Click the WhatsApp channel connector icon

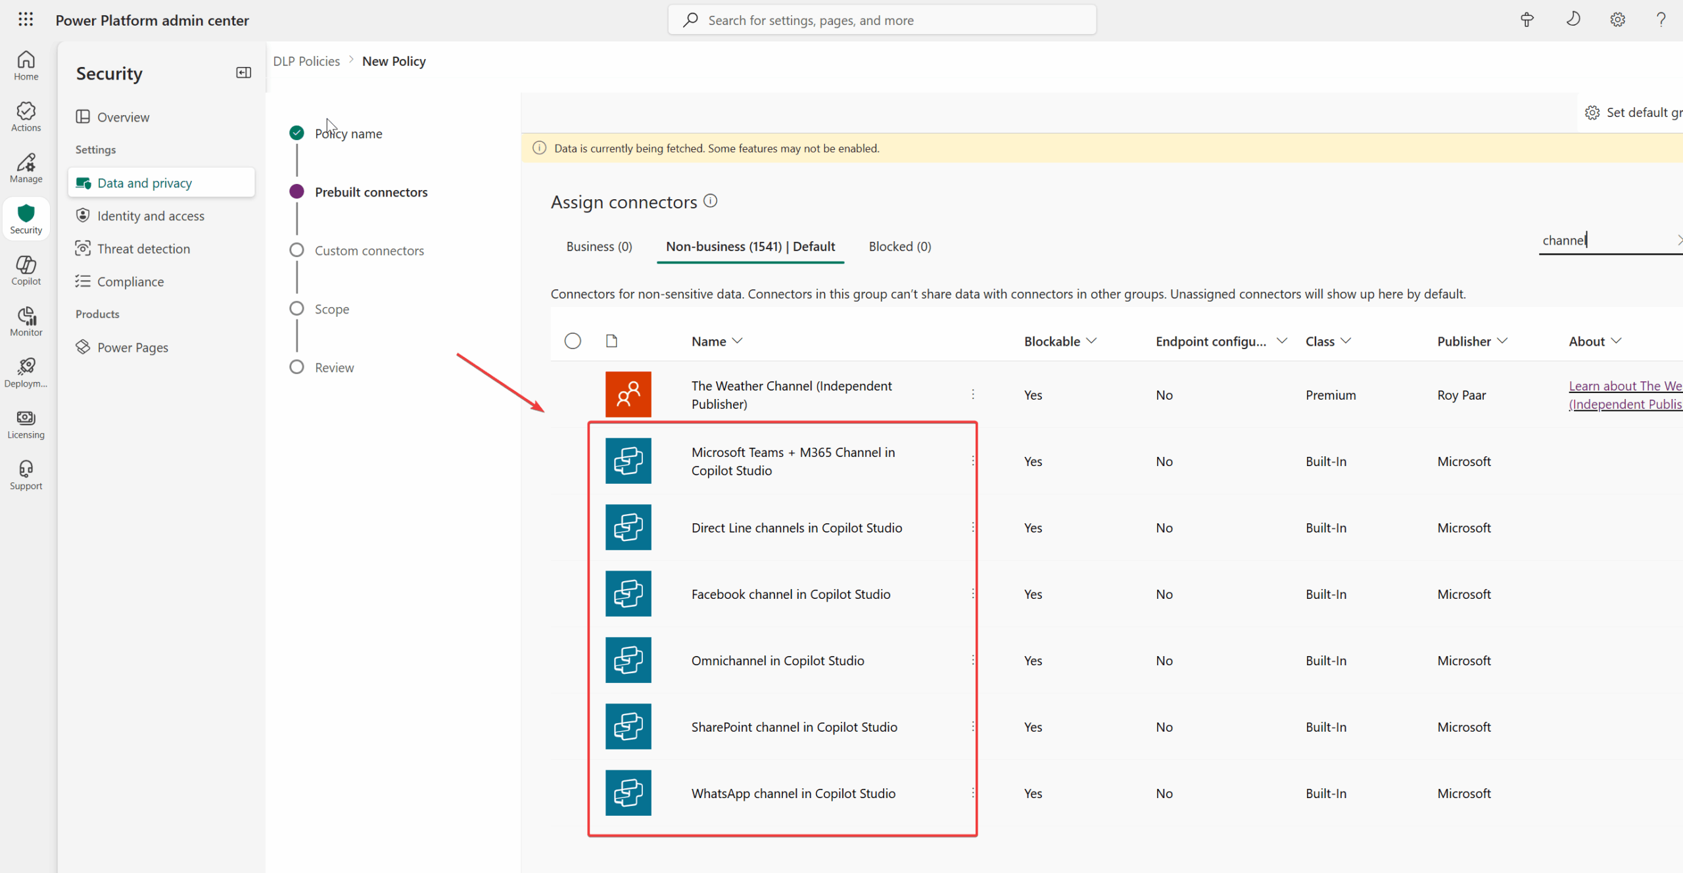click(628, 793)
